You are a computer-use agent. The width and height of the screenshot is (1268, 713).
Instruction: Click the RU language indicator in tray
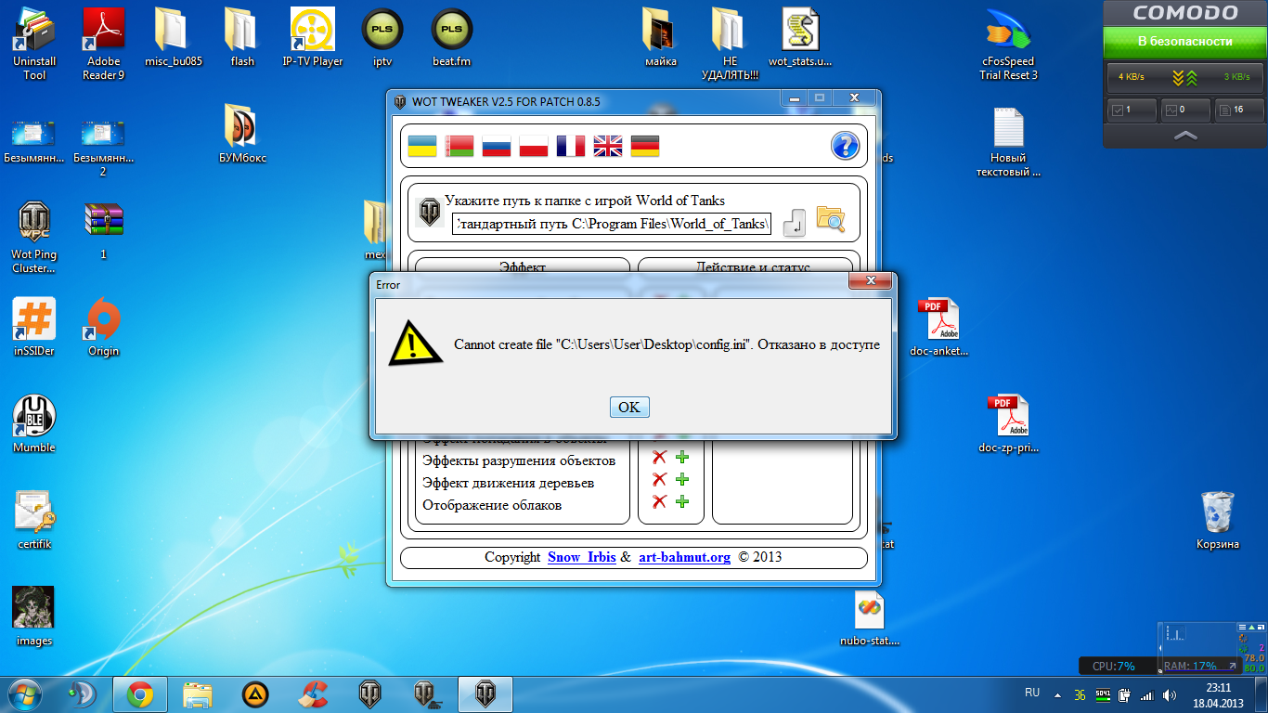tap(1032, 693)
